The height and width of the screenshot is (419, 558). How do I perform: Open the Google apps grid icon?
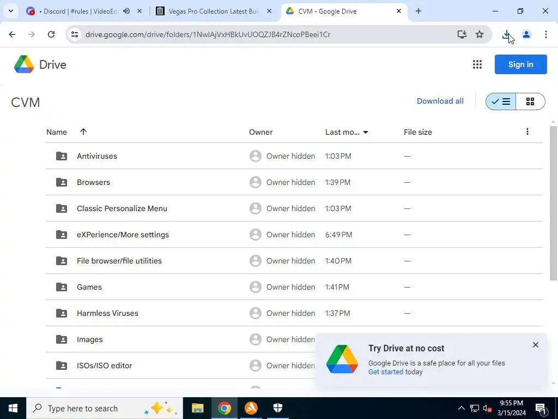[x=477, y=64]
